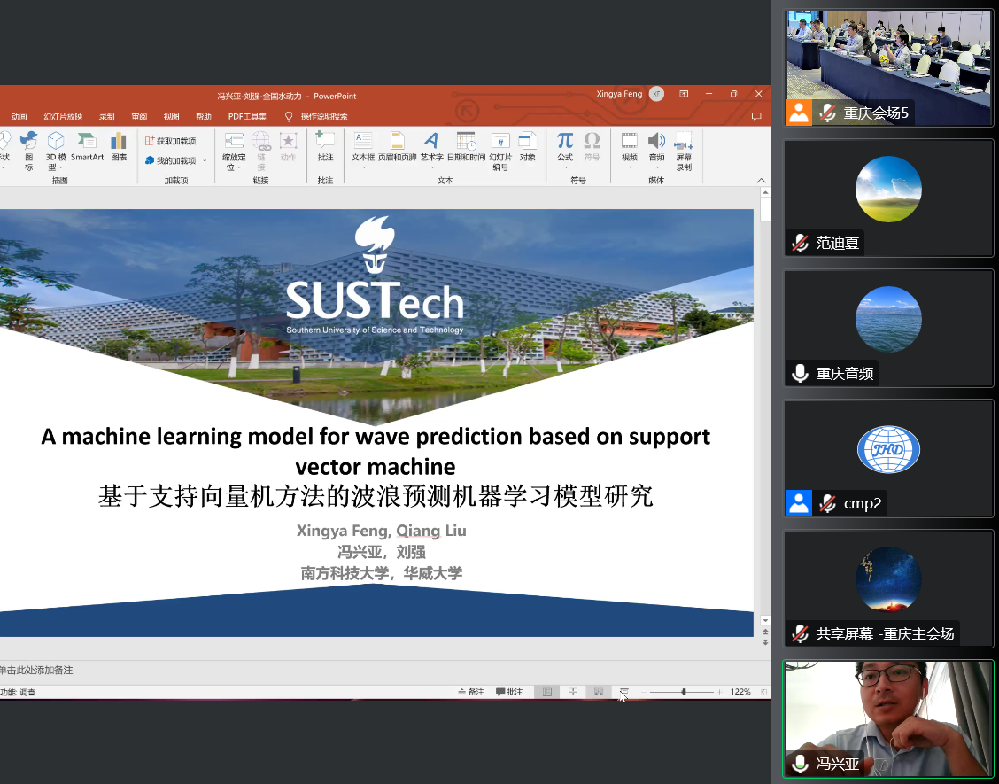Insert an icon from the 图标 button

click(28, 151)
